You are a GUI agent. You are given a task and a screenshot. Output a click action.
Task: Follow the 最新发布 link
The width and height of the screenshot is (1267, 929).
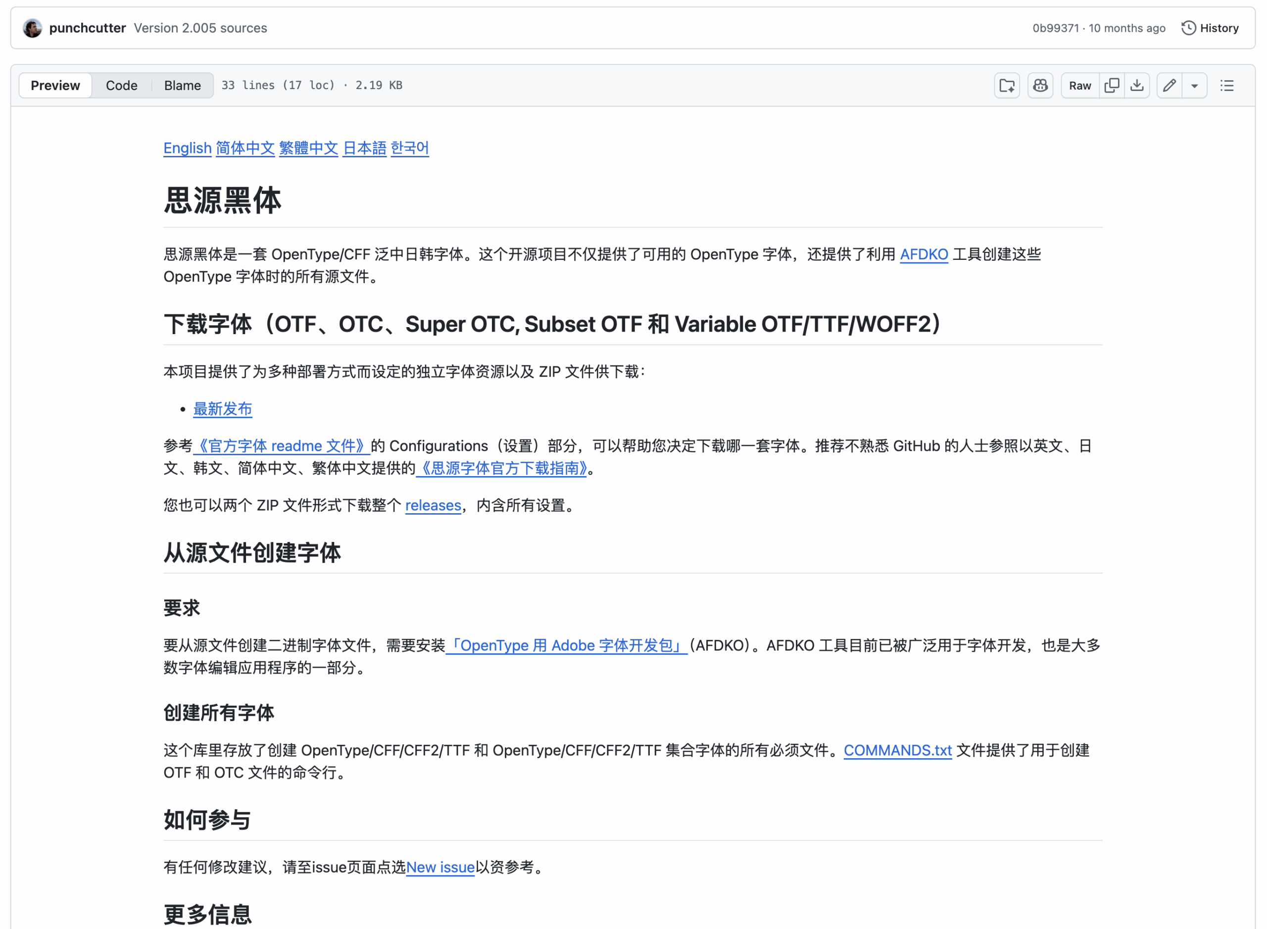pos(223,409)
